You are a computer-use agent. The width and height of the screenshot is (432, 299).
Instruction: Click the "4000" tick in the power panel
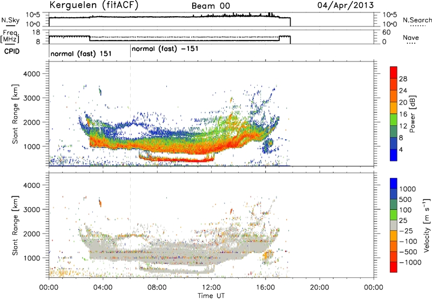(x=31, y=74)
